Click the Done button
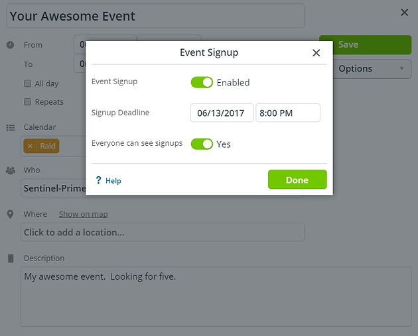Viewport: 418px width, 336px height. [x=297, y=180]
